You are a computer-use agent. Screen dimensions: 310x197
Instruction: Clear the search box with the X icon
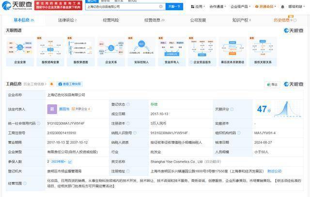(x=161, y=6)
